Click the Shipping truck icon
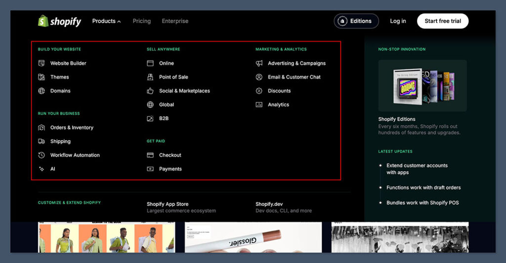Viewport: 506px width, 263px height. coord(42,141)
